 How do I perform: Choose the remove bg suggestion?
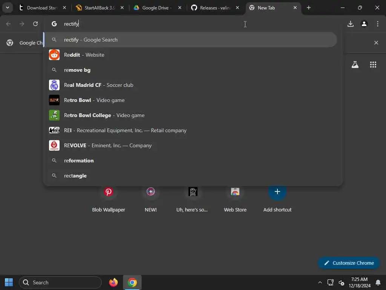pyautogui.click(x=190, y=70)
